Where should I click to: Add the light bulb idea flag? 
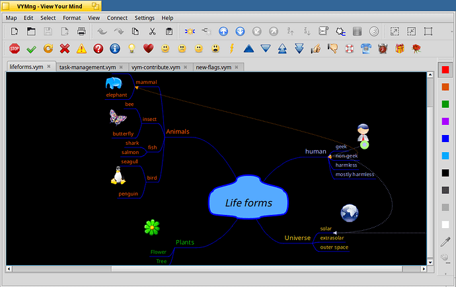[x=132, y=48]
